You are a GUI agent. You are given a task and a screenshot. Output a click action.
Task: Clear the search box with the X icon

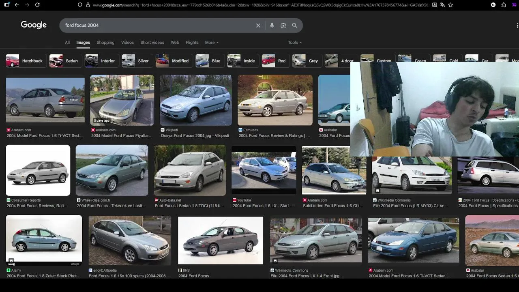click(x=258, y=25)
